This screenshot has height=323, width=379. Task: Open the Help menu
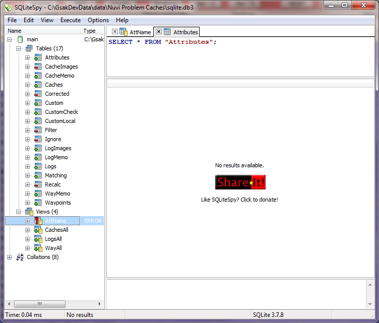coord(122,20)
